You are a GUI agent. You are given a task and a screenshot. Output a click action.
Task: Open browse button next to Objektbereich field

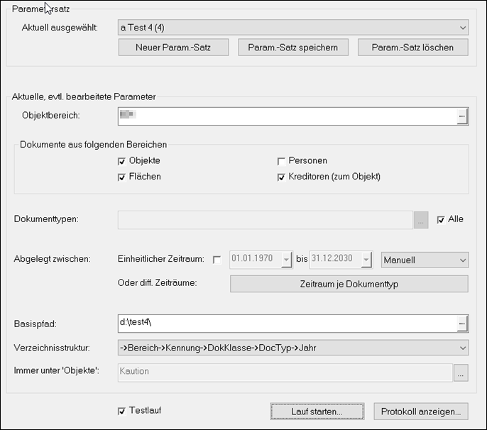[461, 116]
